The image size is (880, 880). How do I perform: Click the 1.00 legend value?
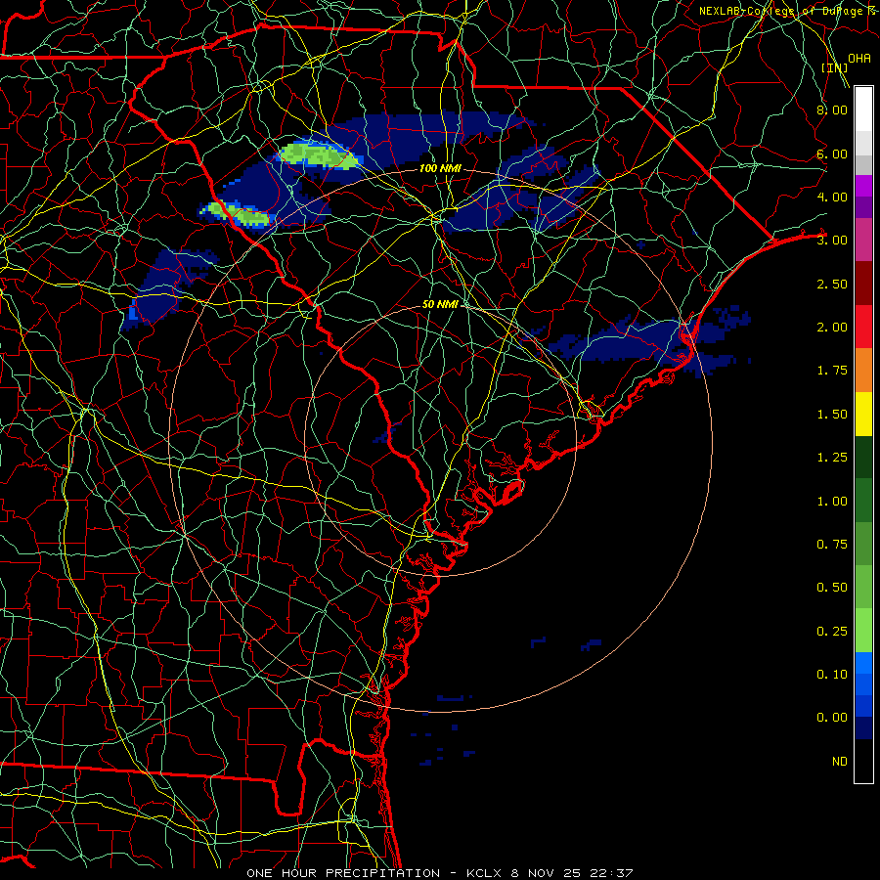click(832, 502)
